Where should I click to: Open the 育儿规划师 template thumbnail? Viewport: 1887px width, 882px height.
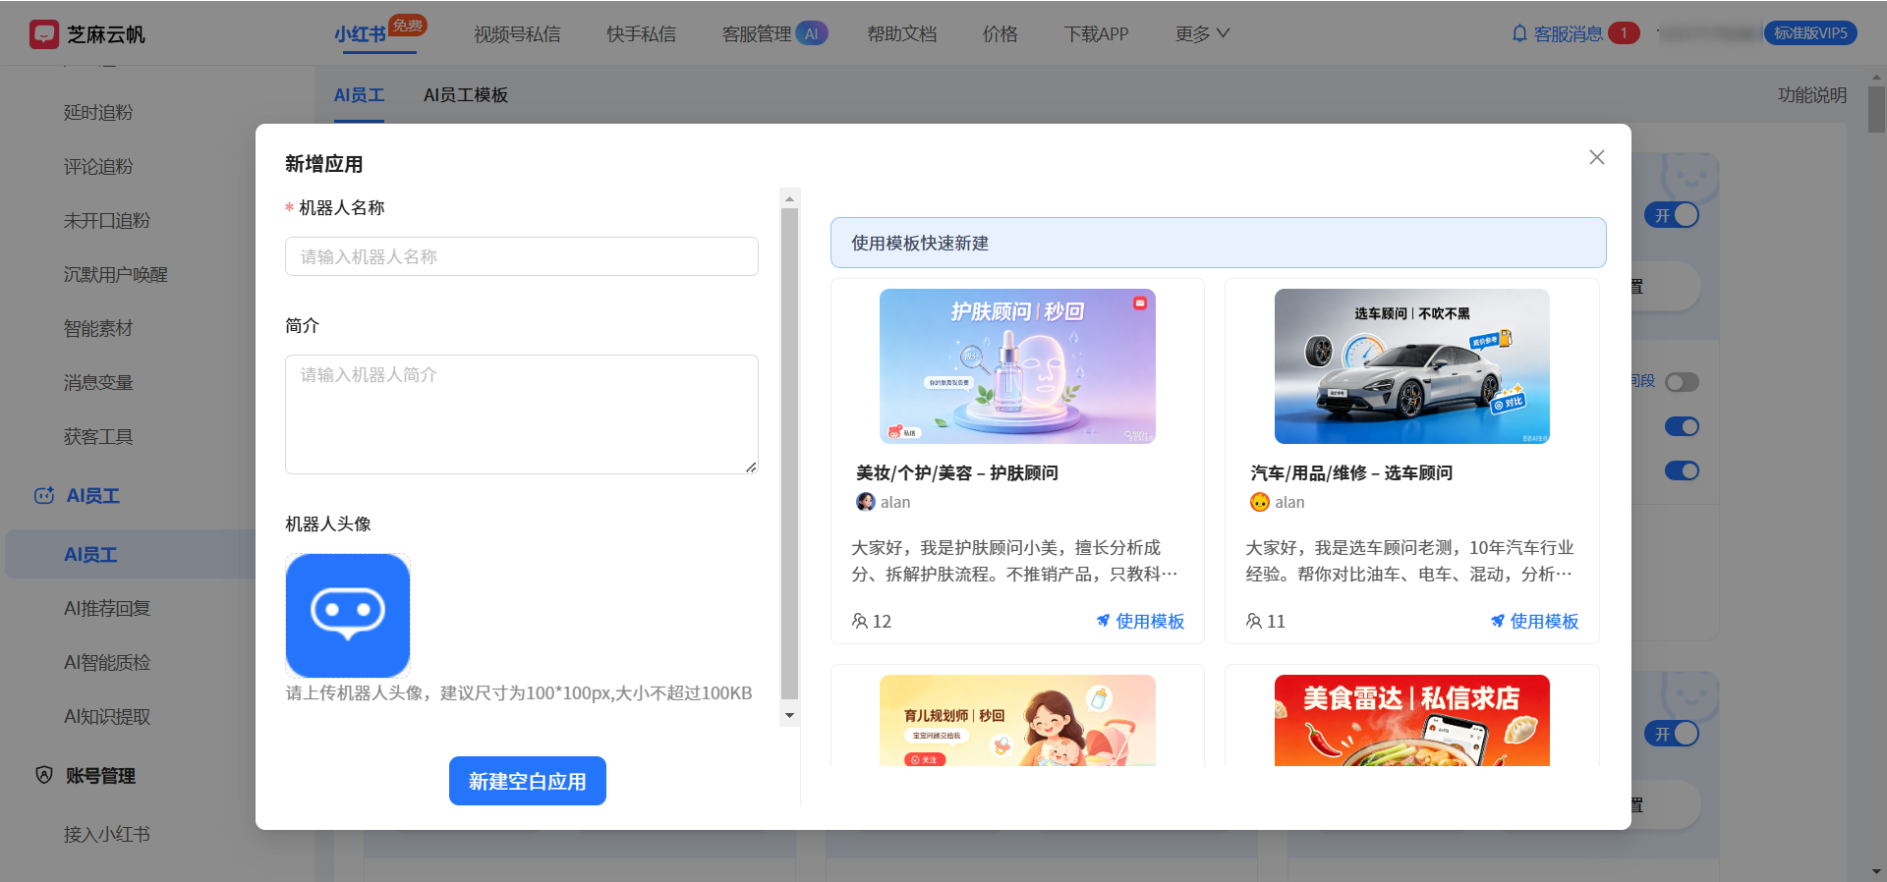[1017, 720]
